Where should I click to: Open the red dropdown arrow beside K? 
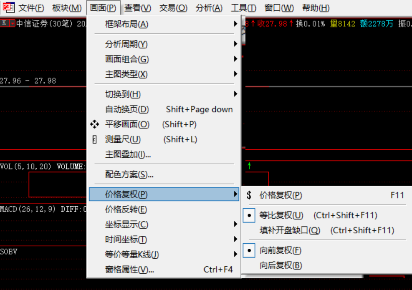(13, 23)
